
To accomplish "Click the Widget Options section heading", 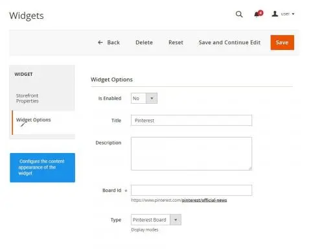I will [111, 80].
